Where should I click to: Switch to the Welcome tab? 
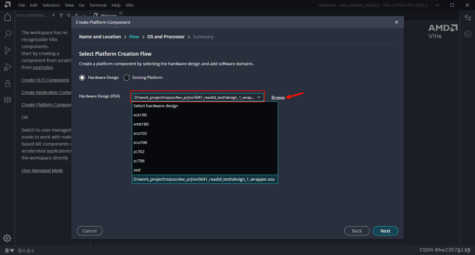pos(108,15)
